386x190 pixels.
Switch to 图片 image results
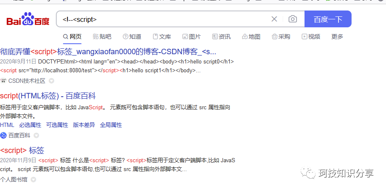pos(192,37)
